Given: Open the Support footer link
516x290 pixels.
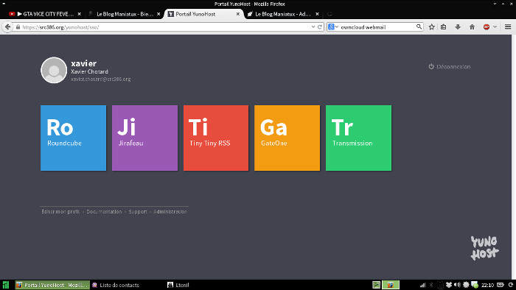Looking at the screenshot, I should pos(138,211).
